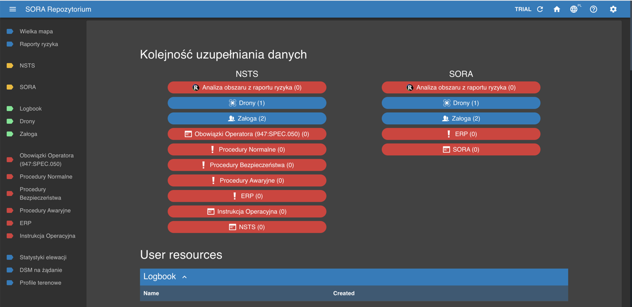Select Logbook in the sidebar
The image size is (632, 307).
[31, 108]
